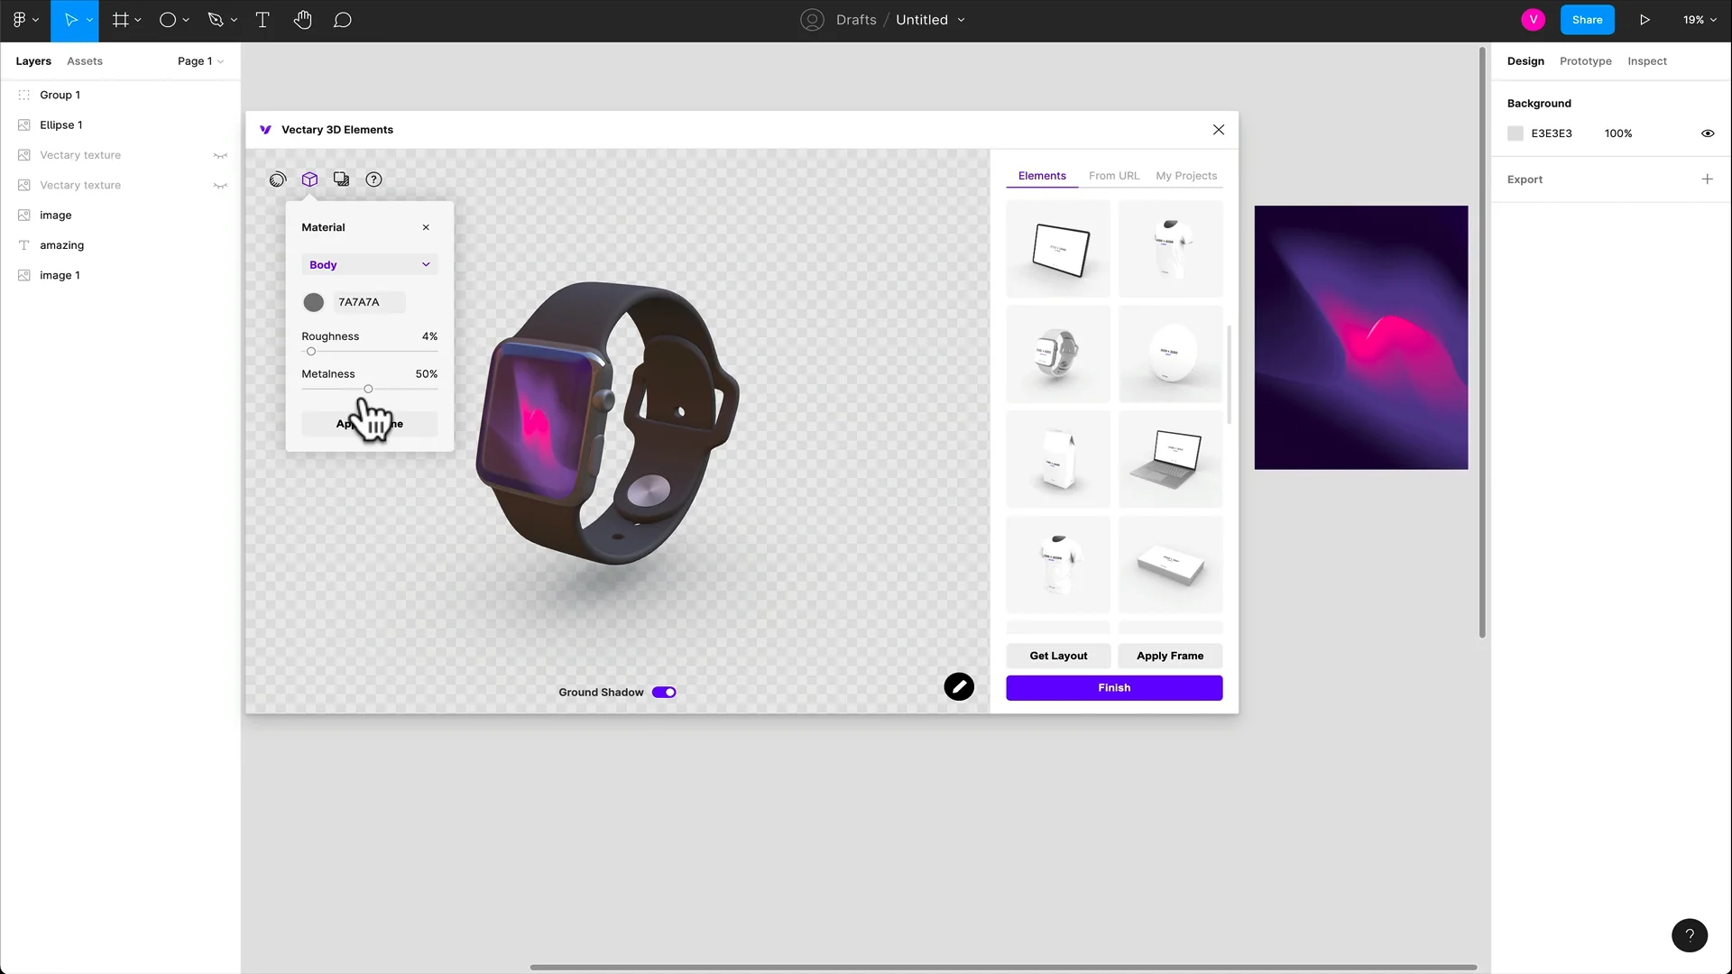
Task: Open the pencil edit icon on the 3D canvas
Action: pos(958,686)
